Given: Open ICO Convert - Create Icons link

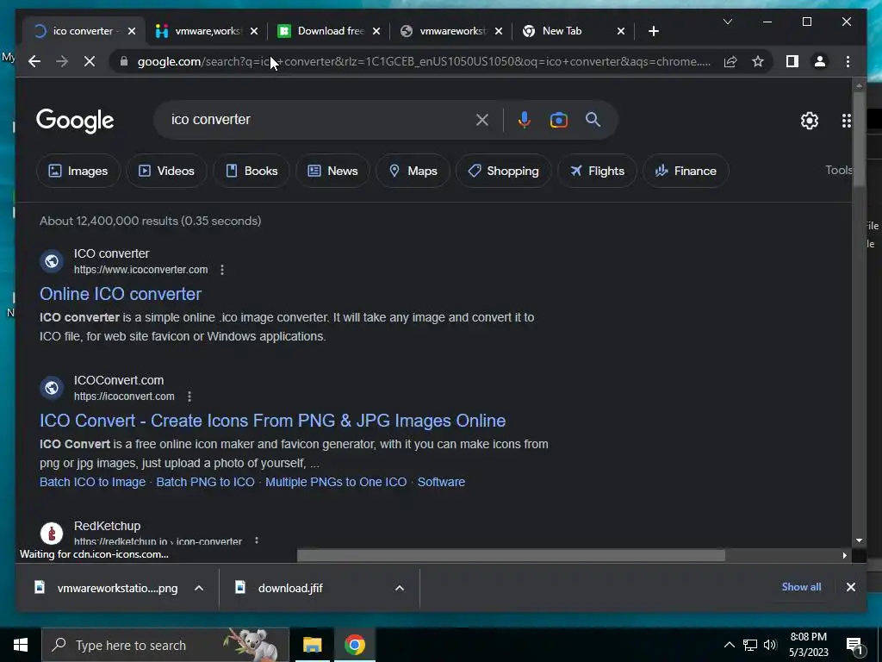Looking at the screenshot, I should pos(272,421).
